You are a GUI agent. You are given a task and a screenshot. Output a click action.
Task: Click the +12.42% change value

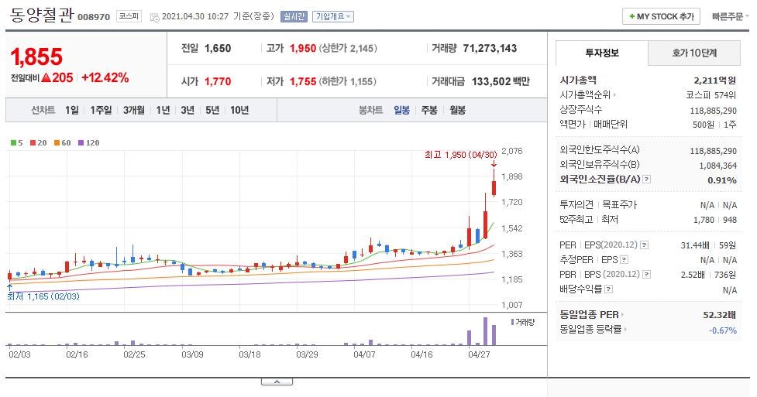(105, 77)
